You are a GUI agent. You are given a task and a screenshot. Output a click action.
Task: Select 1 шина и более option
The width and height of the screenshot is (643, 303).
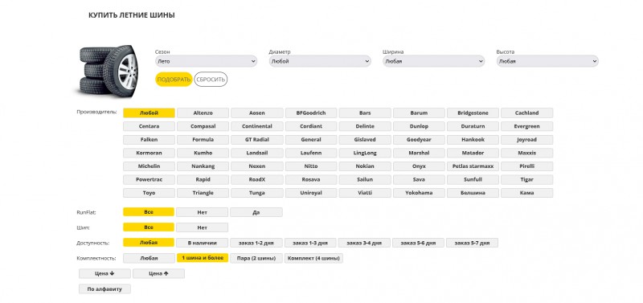(203, 258)
